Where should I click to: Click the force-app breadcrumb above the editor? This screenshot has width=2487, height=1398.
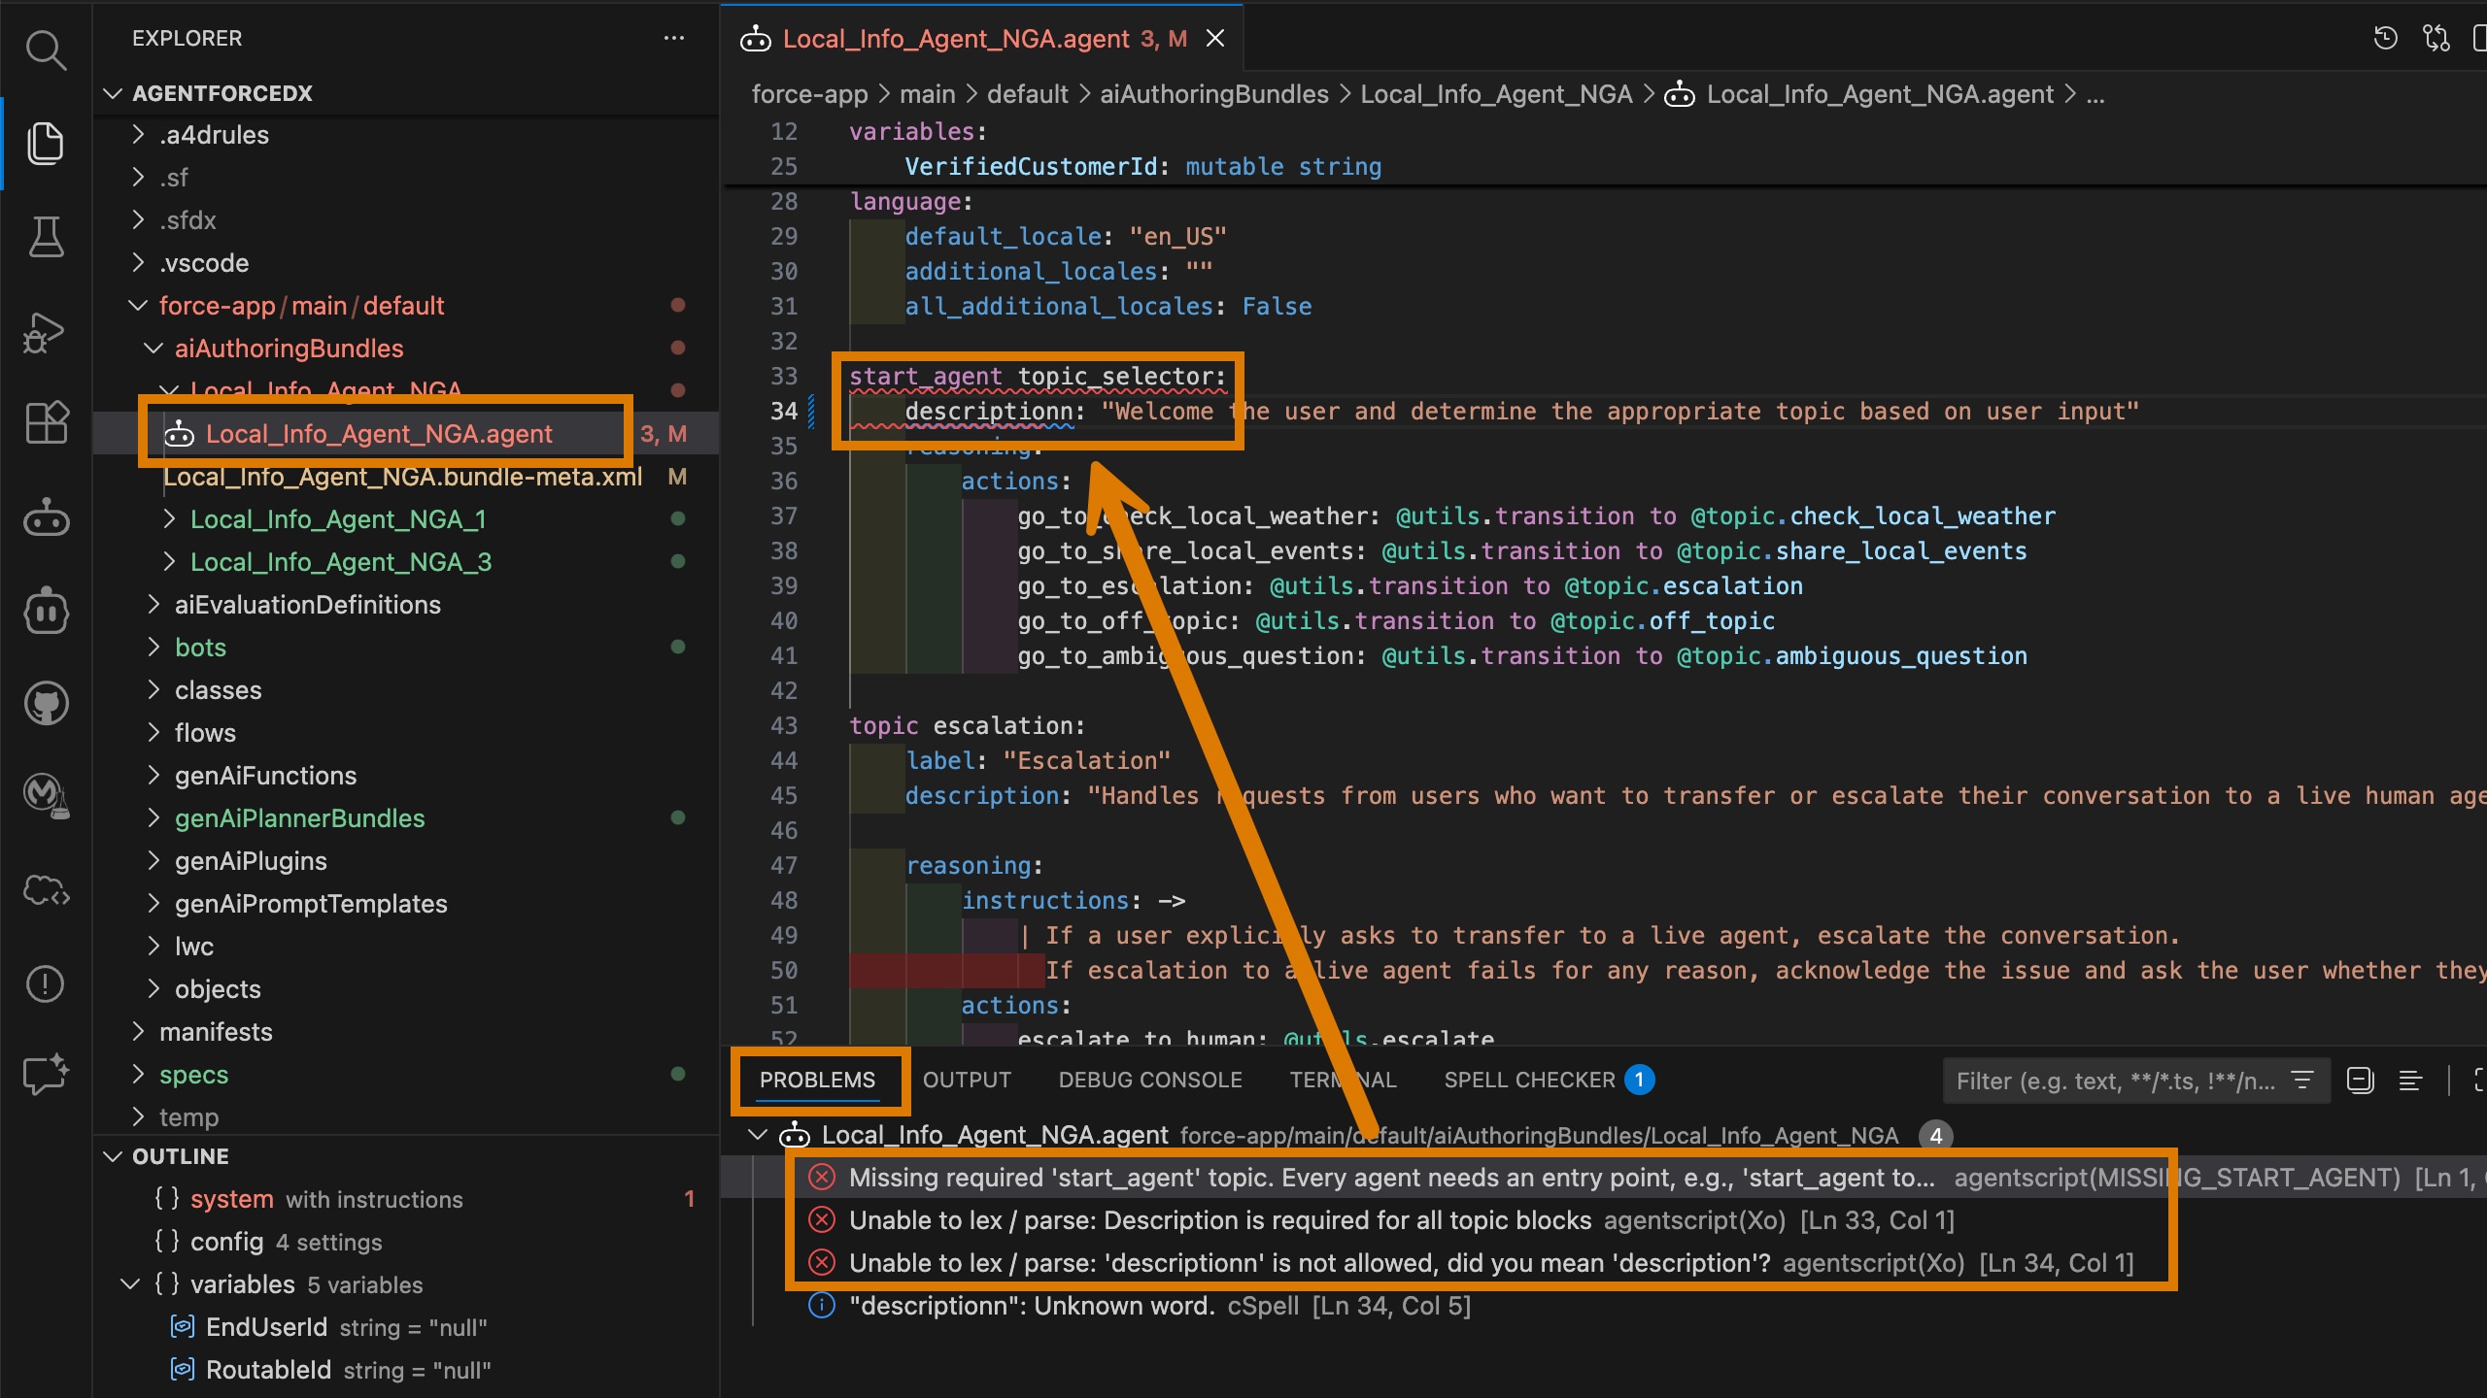[808, 93]
